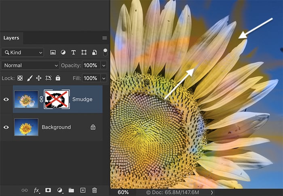Open layer styles fx menu
This screenshot has height=196, width=283.
pos(37,190)
